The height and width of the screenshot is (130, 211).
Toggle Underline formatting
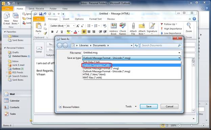tap(62, 32)
